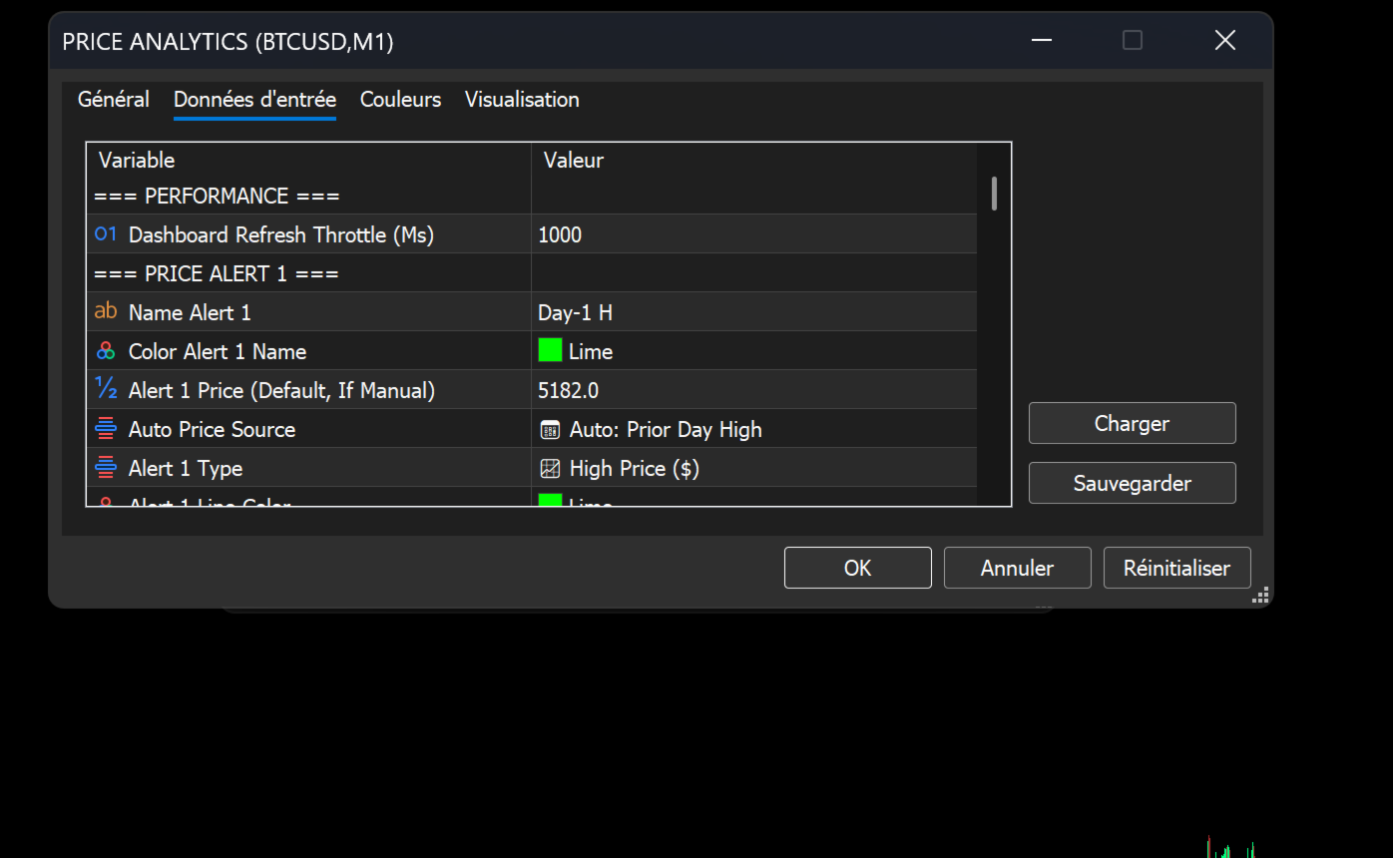
Task: Click the chart icon in High Price ($) value
Action: click(x=550, y=469)
